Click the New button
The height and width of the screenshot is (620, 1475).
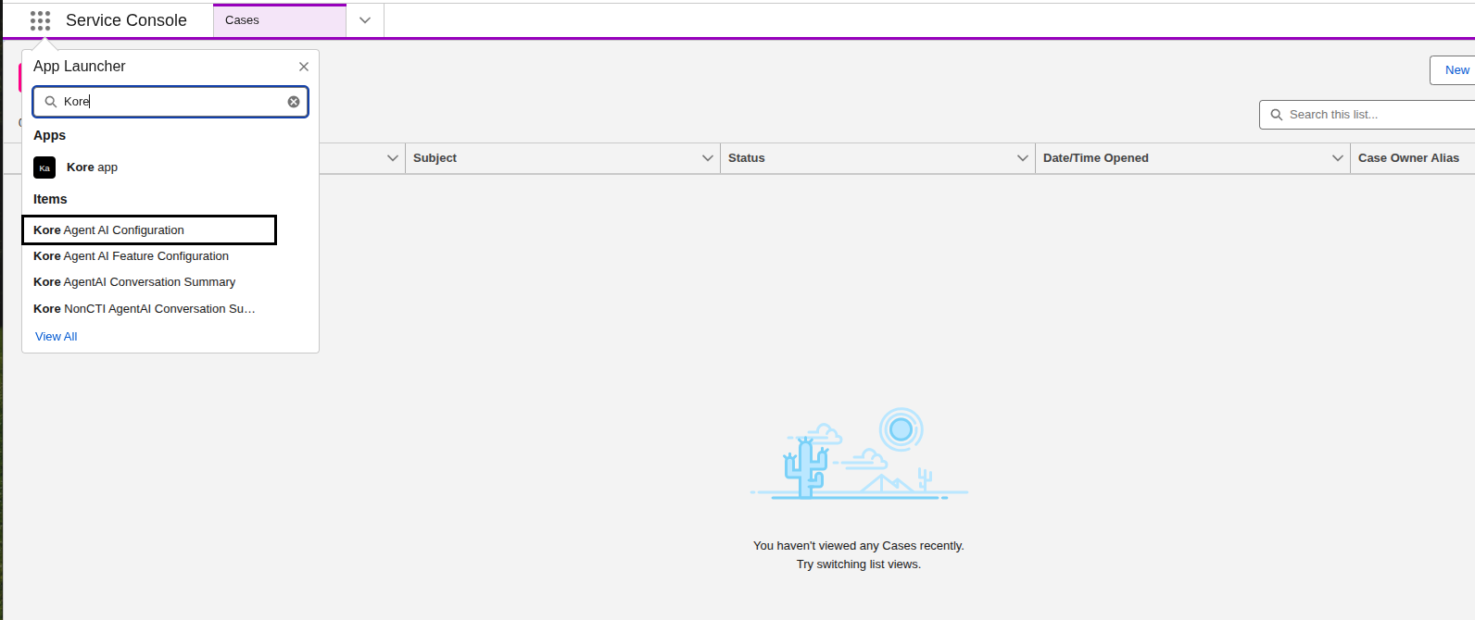click(1455, 70)
